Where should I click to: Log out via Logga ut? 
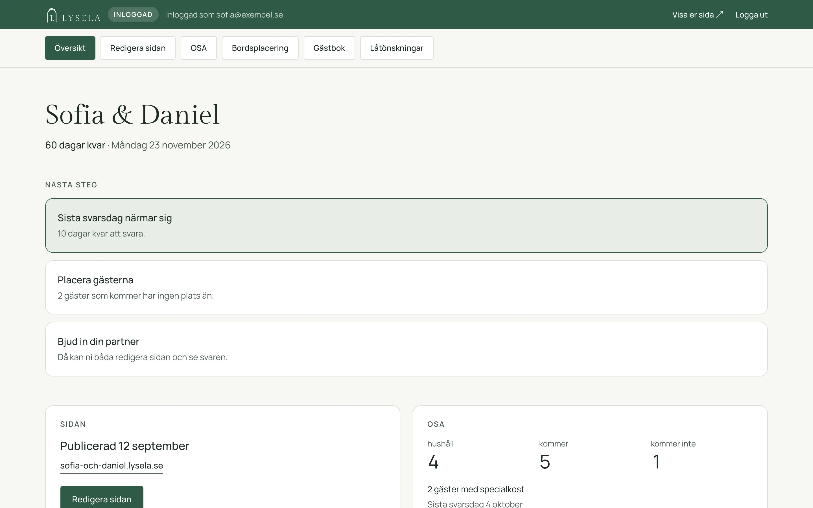pyautogui.click(x=751, y=15)
